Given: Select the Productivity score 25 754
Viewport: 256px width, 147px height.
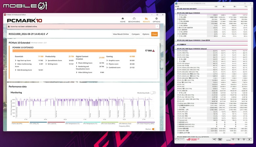Looking at the screenshot, I should (71, 57).
